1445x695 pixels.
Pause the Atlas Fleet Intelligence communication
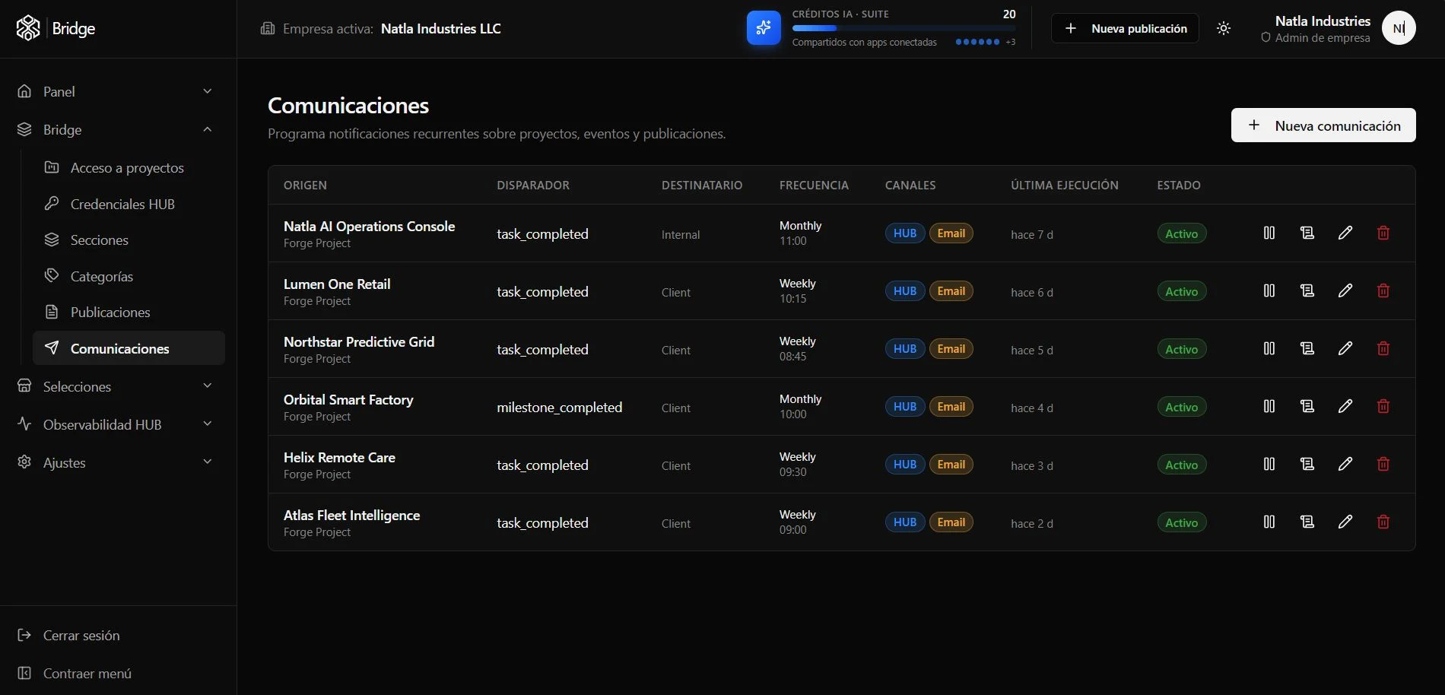[1269, 522]
